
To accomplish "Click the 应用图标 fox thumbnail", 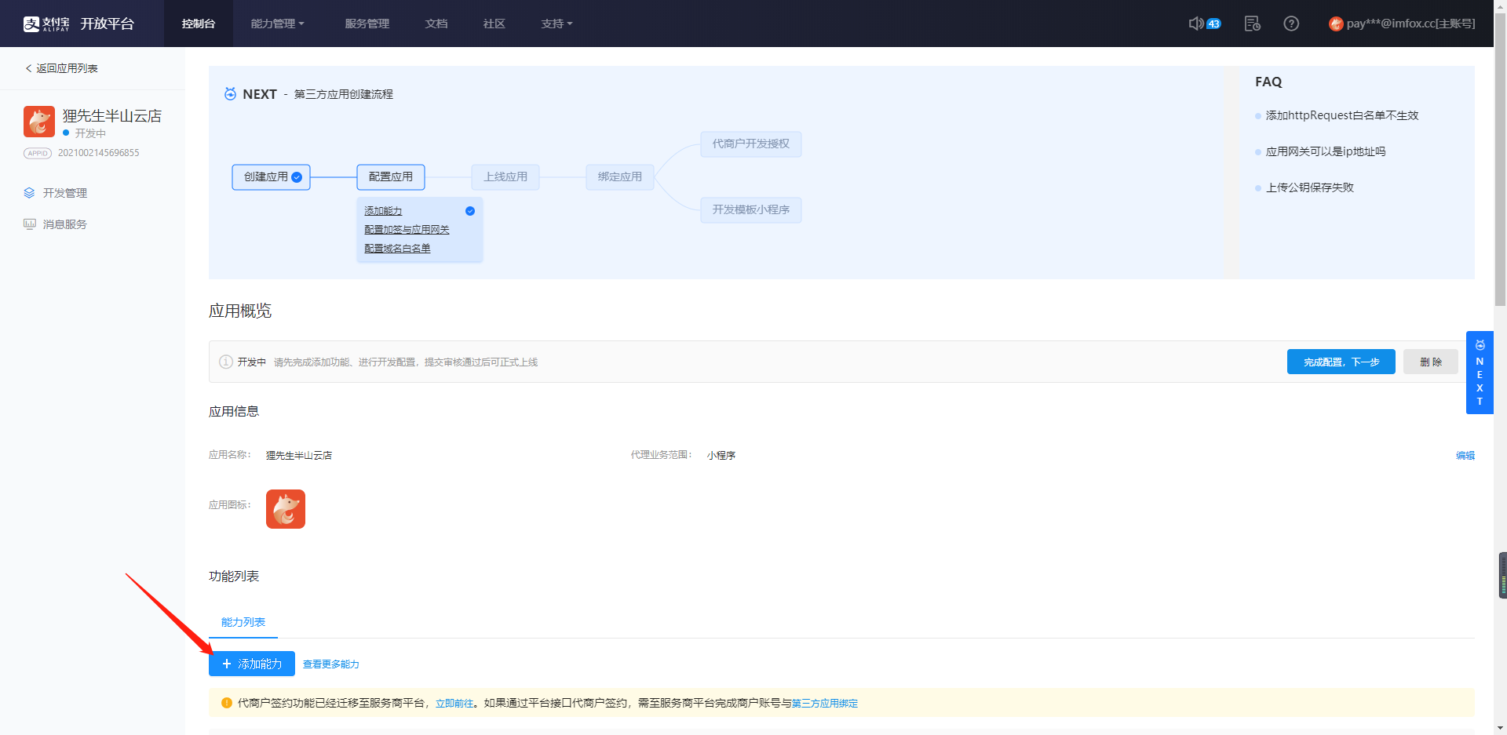I will (x=286, y=509).
